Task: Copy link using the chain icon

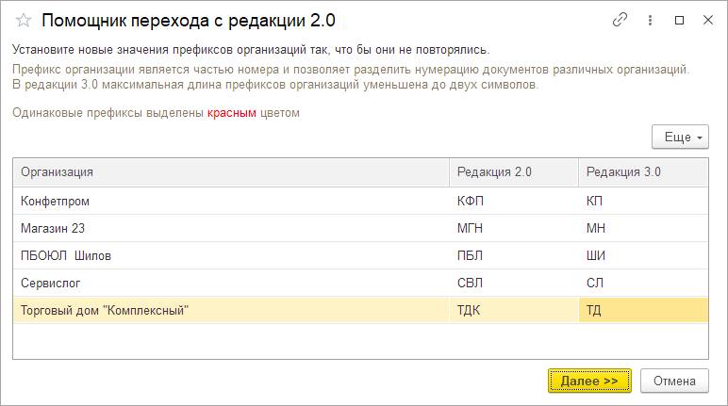Action: (x=620, y=20)
